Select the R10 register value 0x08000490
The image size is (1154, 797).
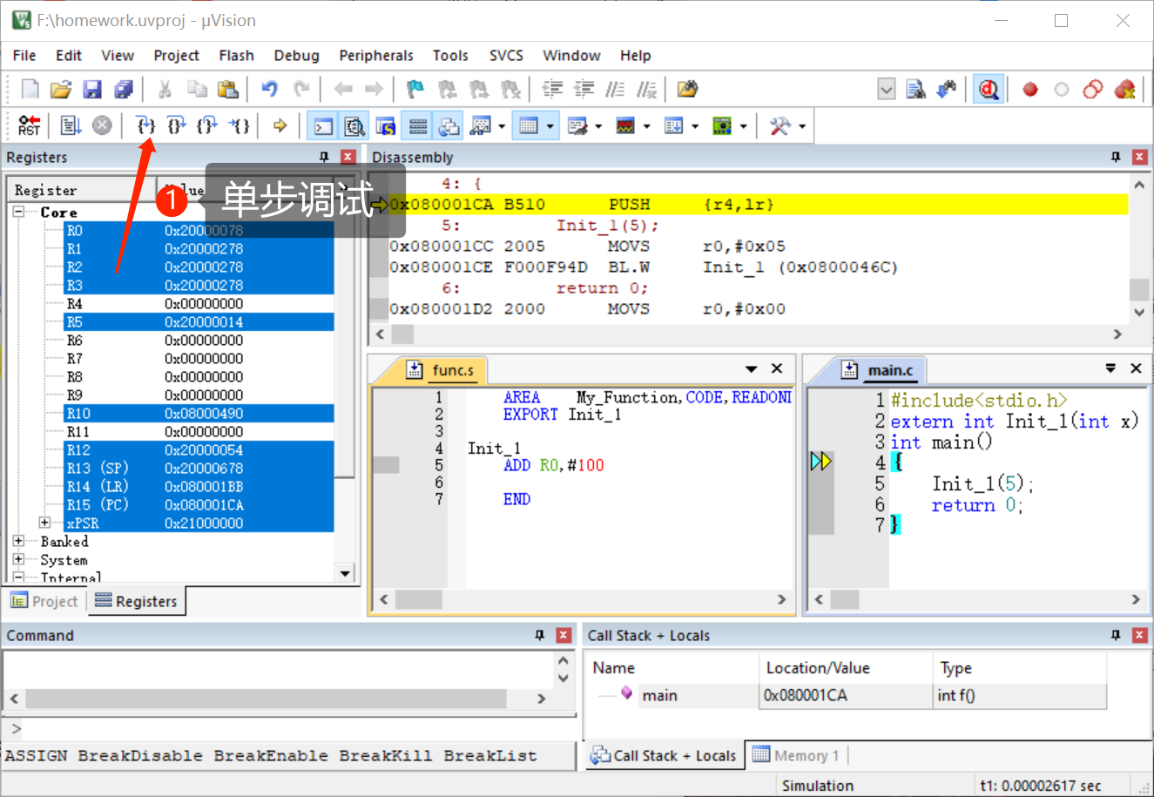[204, 413]
